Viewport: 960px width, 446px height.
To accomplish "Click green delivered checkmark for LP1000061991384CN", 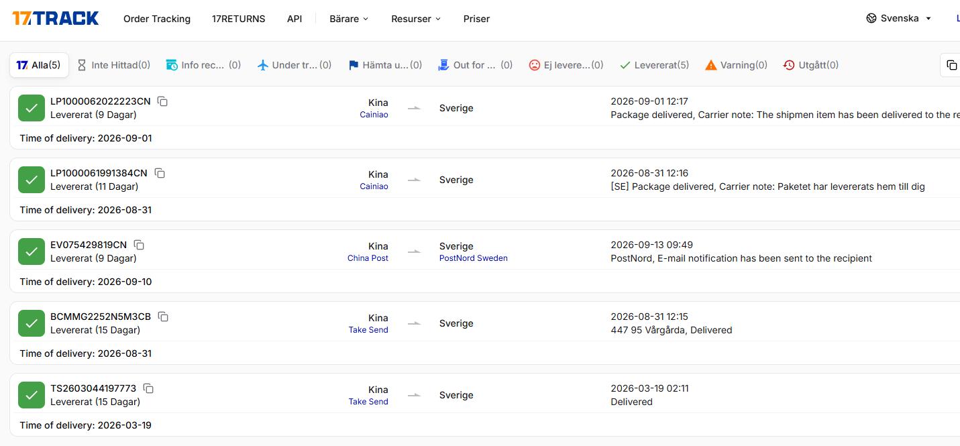I will pyautogui.click(x=32, y=180).
